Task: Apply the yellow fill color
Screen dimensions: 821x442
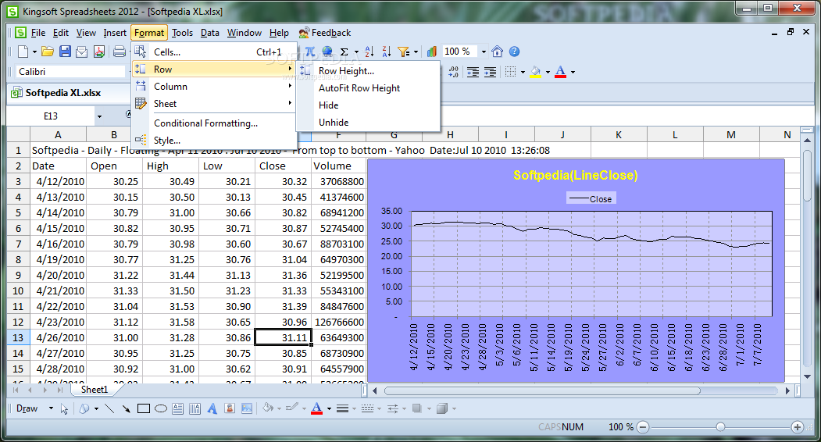Action: (x=536, y=72)
